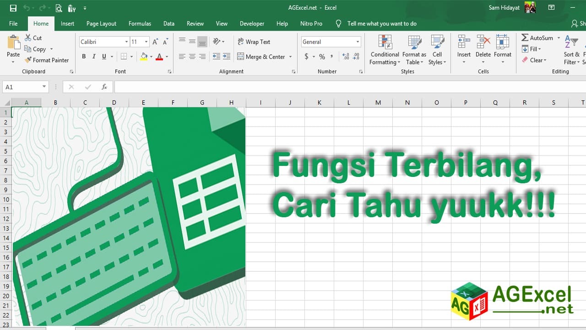Image resolution: width=586 pixels, height=330 pixels.
Task: Decrease the cell indent
Action: [x=217, y=56]
